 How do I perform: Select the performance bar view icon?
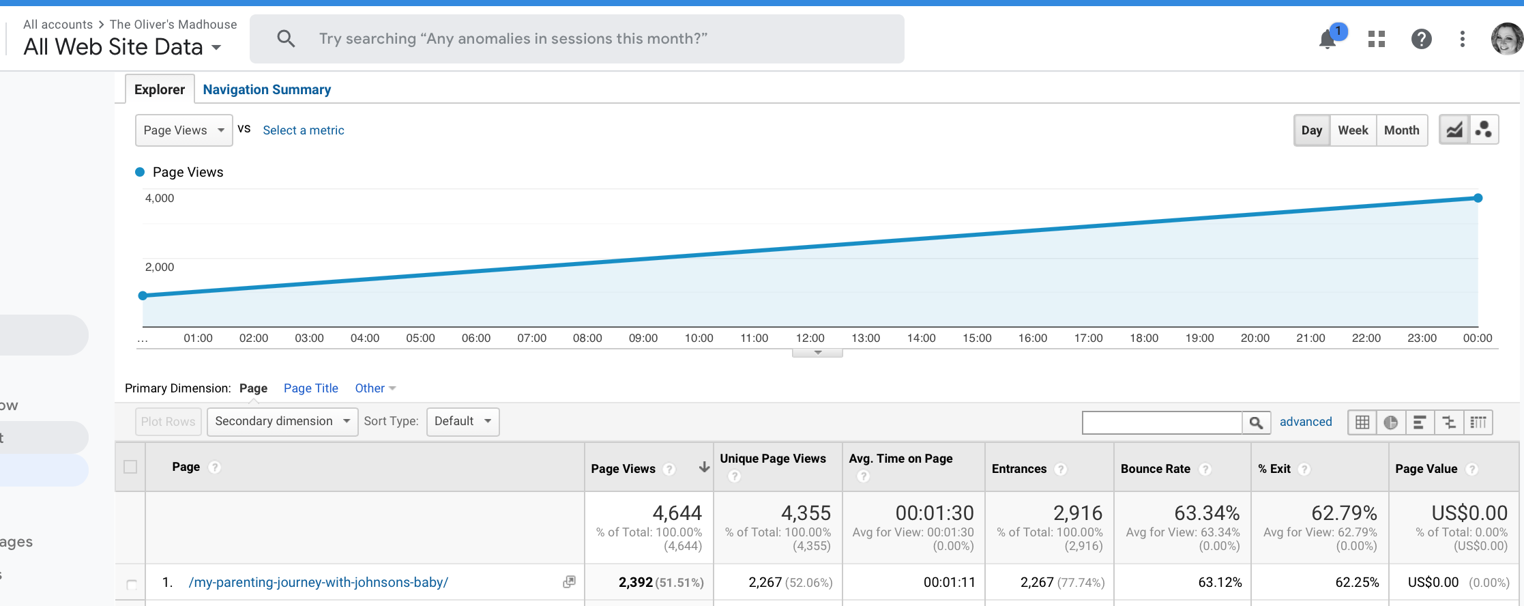[x=1419, y=422]
